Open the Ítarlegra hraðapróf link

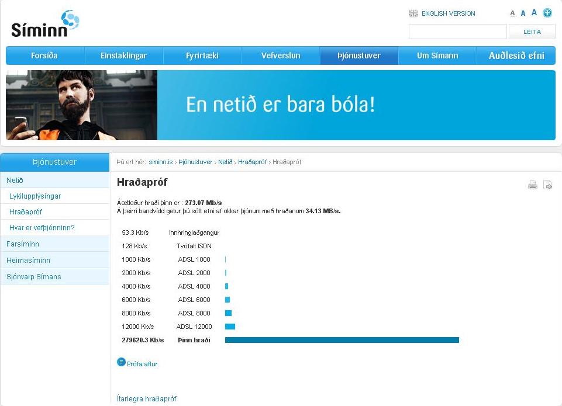coord(146,399)
